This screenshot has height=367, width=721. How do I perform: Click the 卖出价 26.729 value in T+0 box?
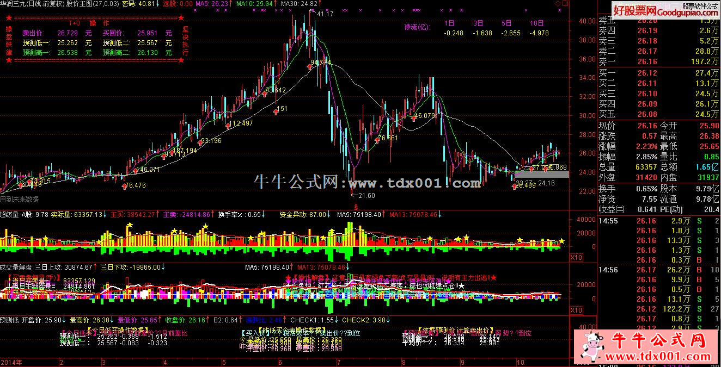[67, 33]
